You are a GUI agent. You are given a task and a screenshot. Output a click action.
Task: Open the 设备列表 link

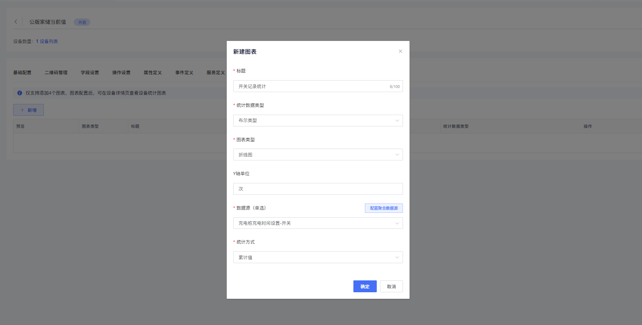(x=49, y=41)
